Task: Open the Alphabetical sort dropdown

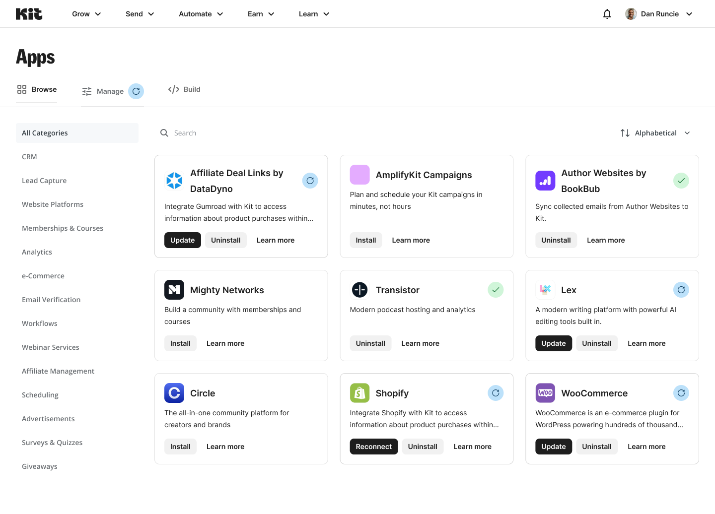Action: 655,133
